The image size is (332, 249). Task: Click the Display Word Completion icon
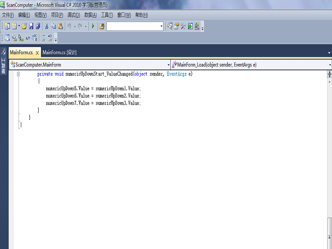[27, 38]
